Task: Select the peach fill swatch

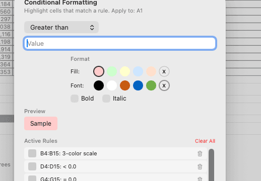Action: pos(151,71)
